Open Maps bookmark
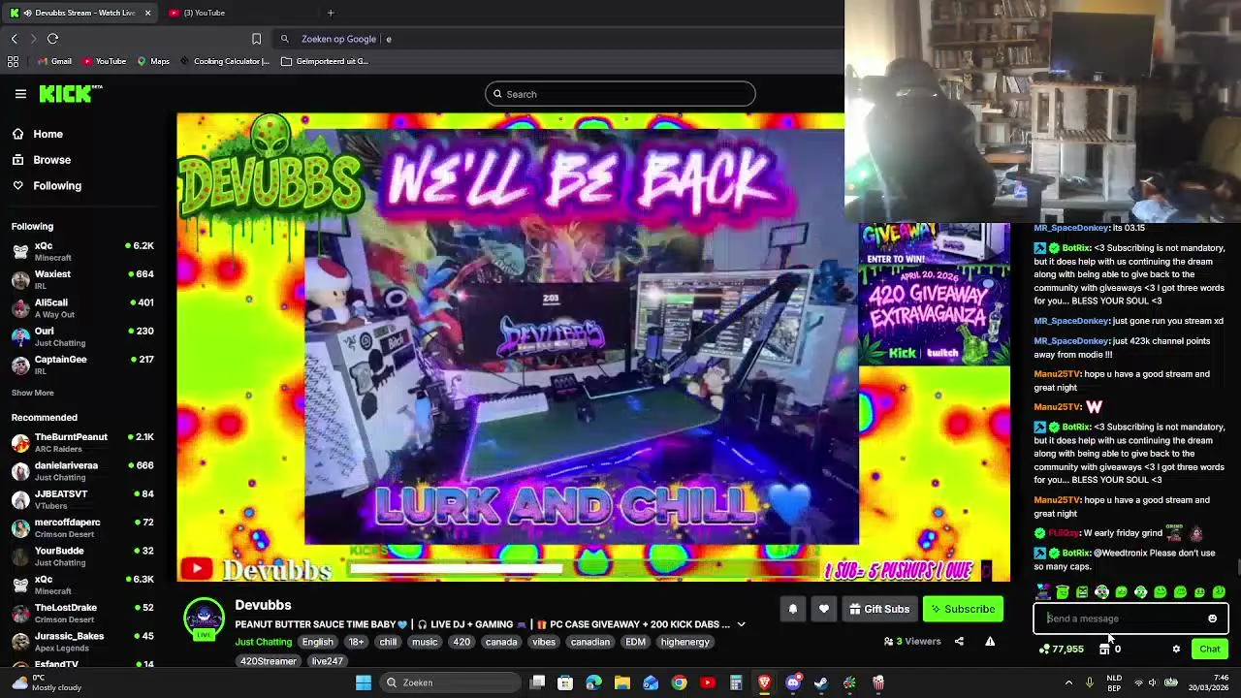Viewport: 1241px width, 698px height. click(153, 61)
